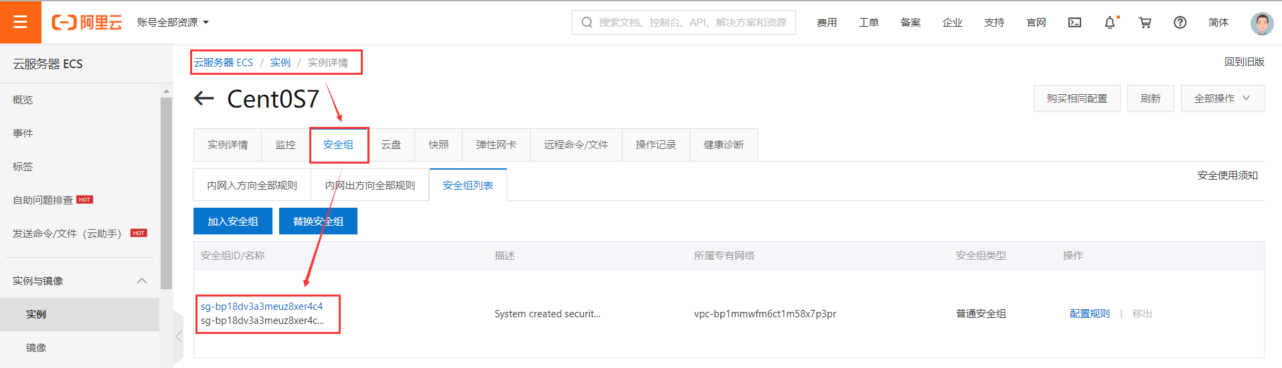Open the 全部操作 dropdown
The height and width of the screenshot is (368, 1282).
(x=1222, y=98)
